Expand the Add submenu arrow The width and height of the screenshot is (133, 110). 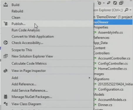pos(89,78)
